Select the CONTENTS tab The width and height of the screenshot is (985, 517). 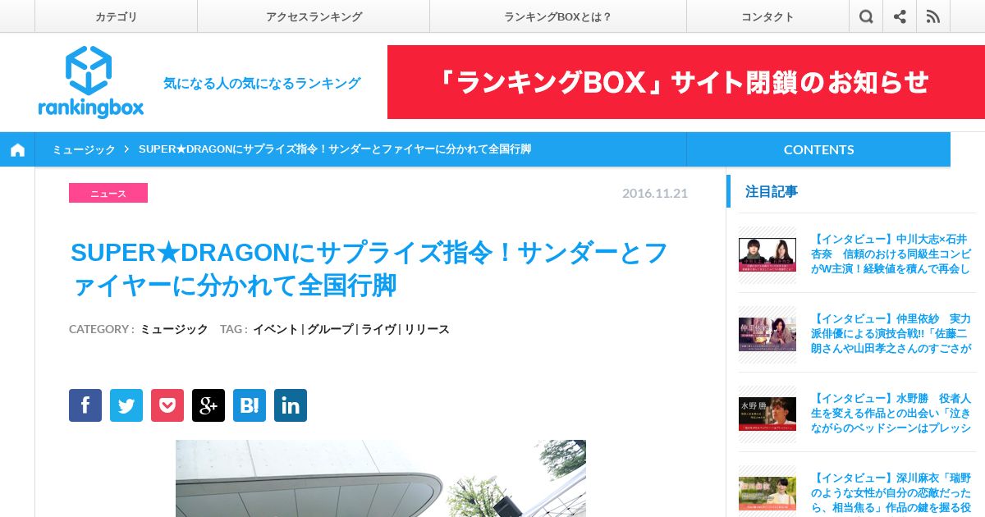[818, 149]
